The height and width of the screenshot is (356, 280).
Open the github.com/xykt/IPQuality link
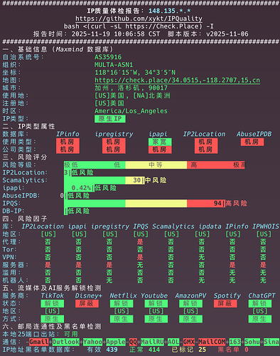pyautogui.click(x=139, y=19)
